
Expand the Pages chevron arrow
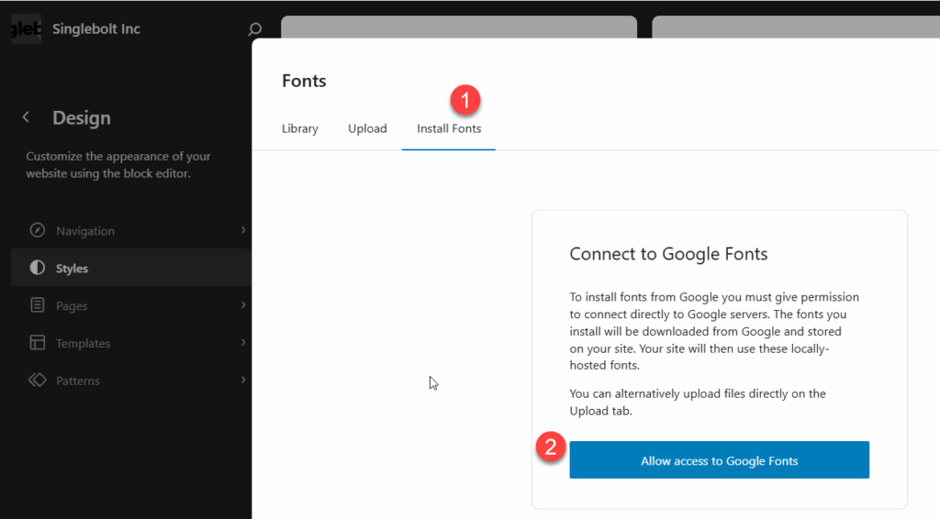pos(243,305)
